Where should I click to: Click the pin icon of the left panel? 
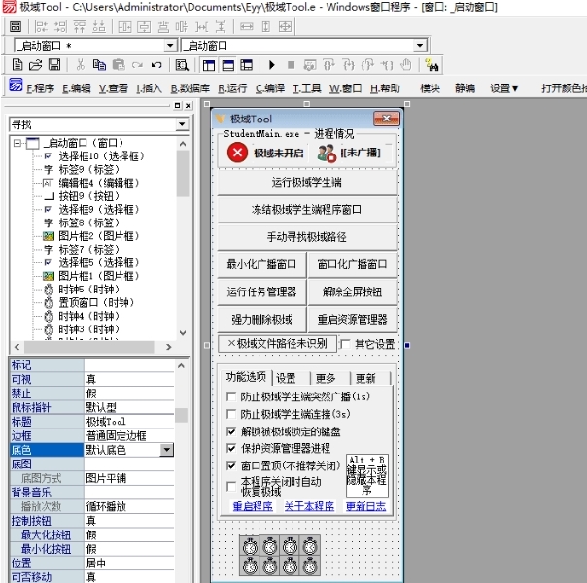(178, 106)
